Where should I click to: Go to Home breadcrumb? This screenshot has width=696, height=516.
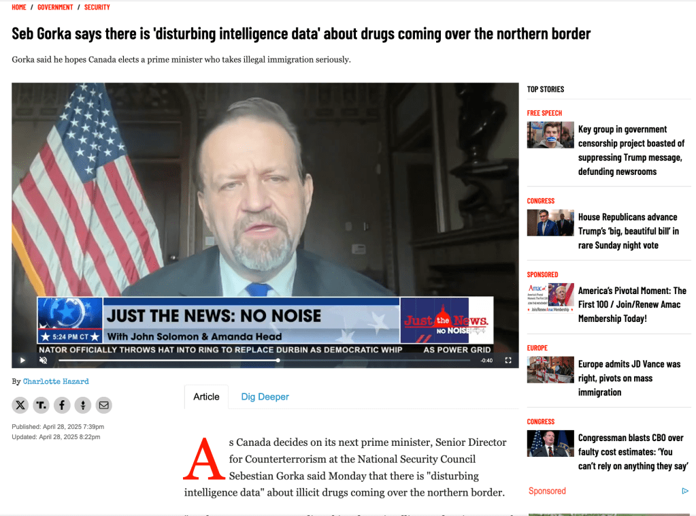(x=19, y=7)
